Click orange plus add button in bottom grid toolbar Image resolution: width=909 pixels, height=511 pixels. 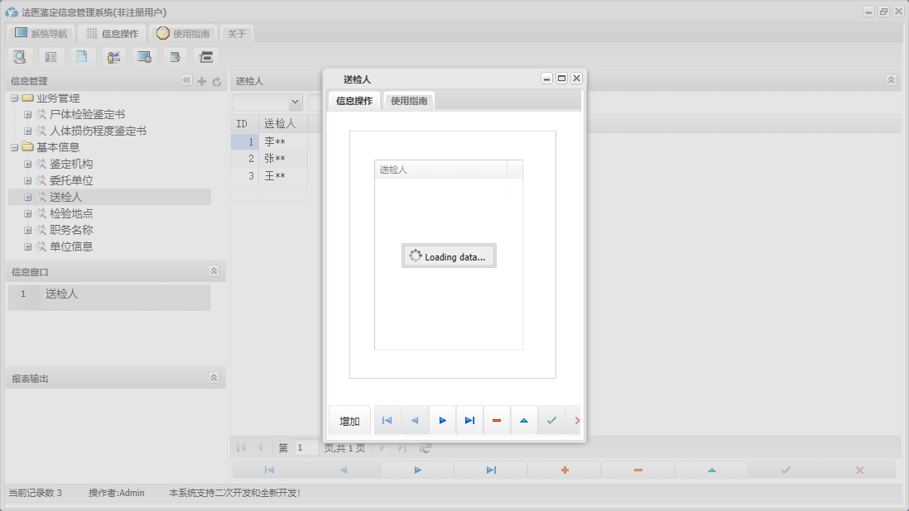[565, 470]
